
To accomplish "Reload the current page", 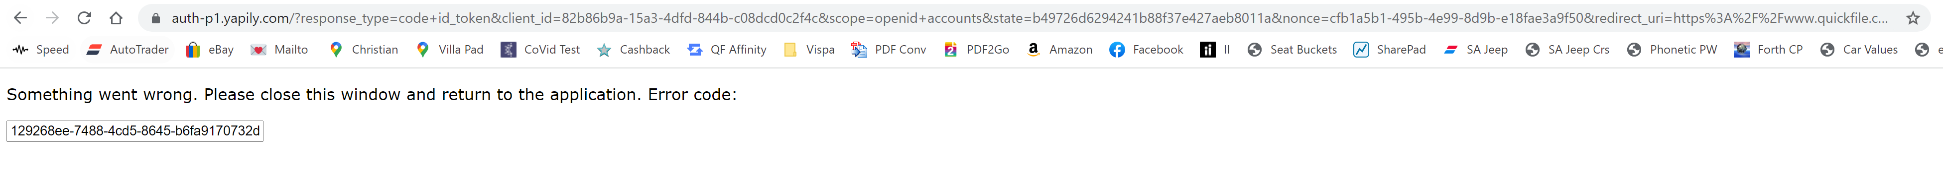I will click(85, 17).
